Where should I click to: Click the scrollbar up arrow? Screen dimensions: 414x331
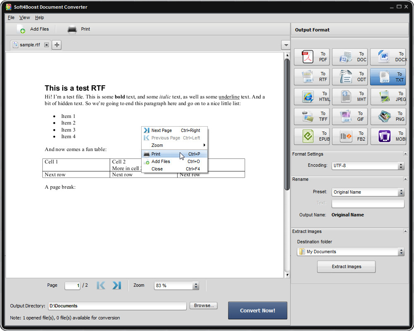(x=287, y=55)
